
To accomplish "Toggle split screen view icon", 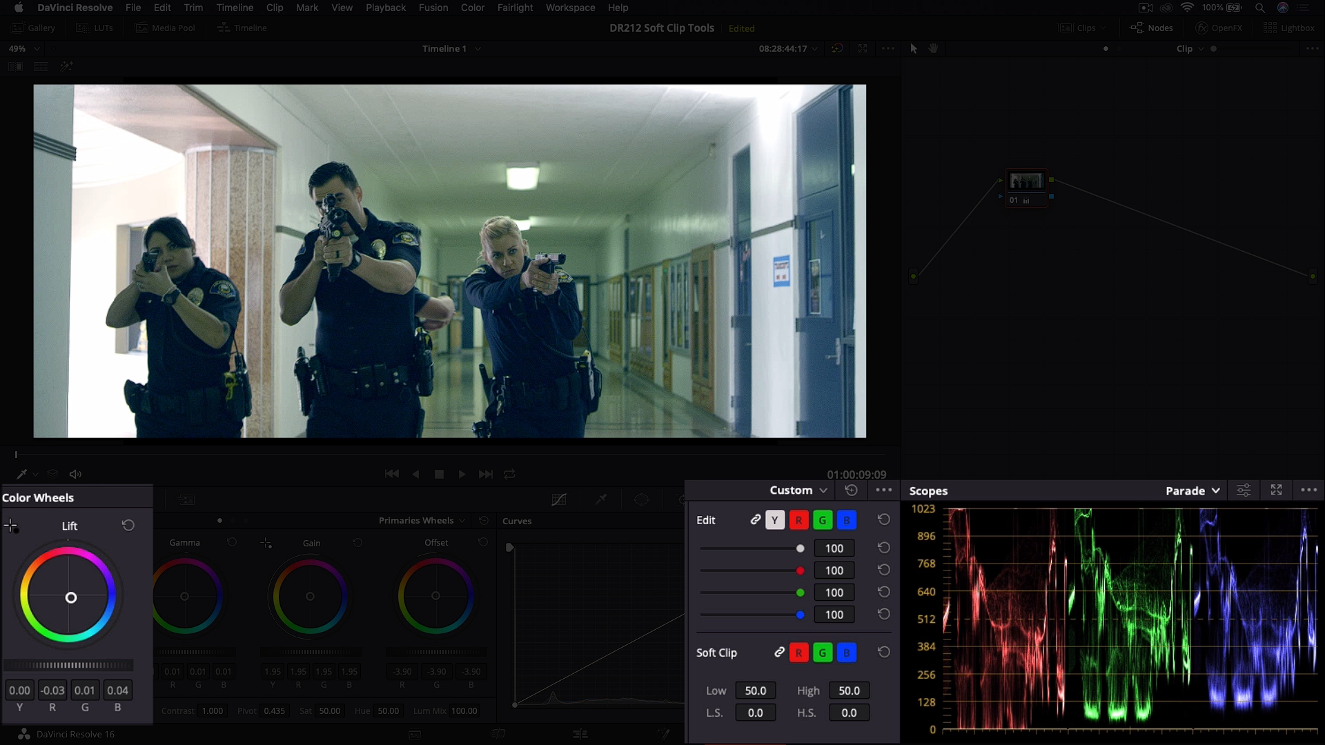I will (x=41, y=66).
